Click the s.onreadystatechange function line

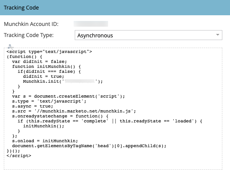coord(61,116)
